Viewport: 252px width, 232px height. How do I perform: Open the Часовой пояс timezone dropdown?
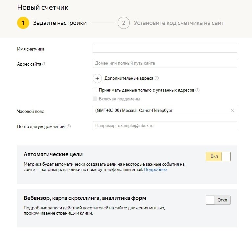[161, 111]
